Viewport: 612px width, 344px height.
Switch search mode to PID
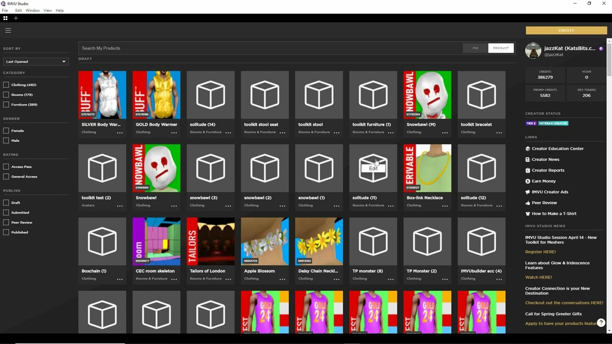[475, 48]
